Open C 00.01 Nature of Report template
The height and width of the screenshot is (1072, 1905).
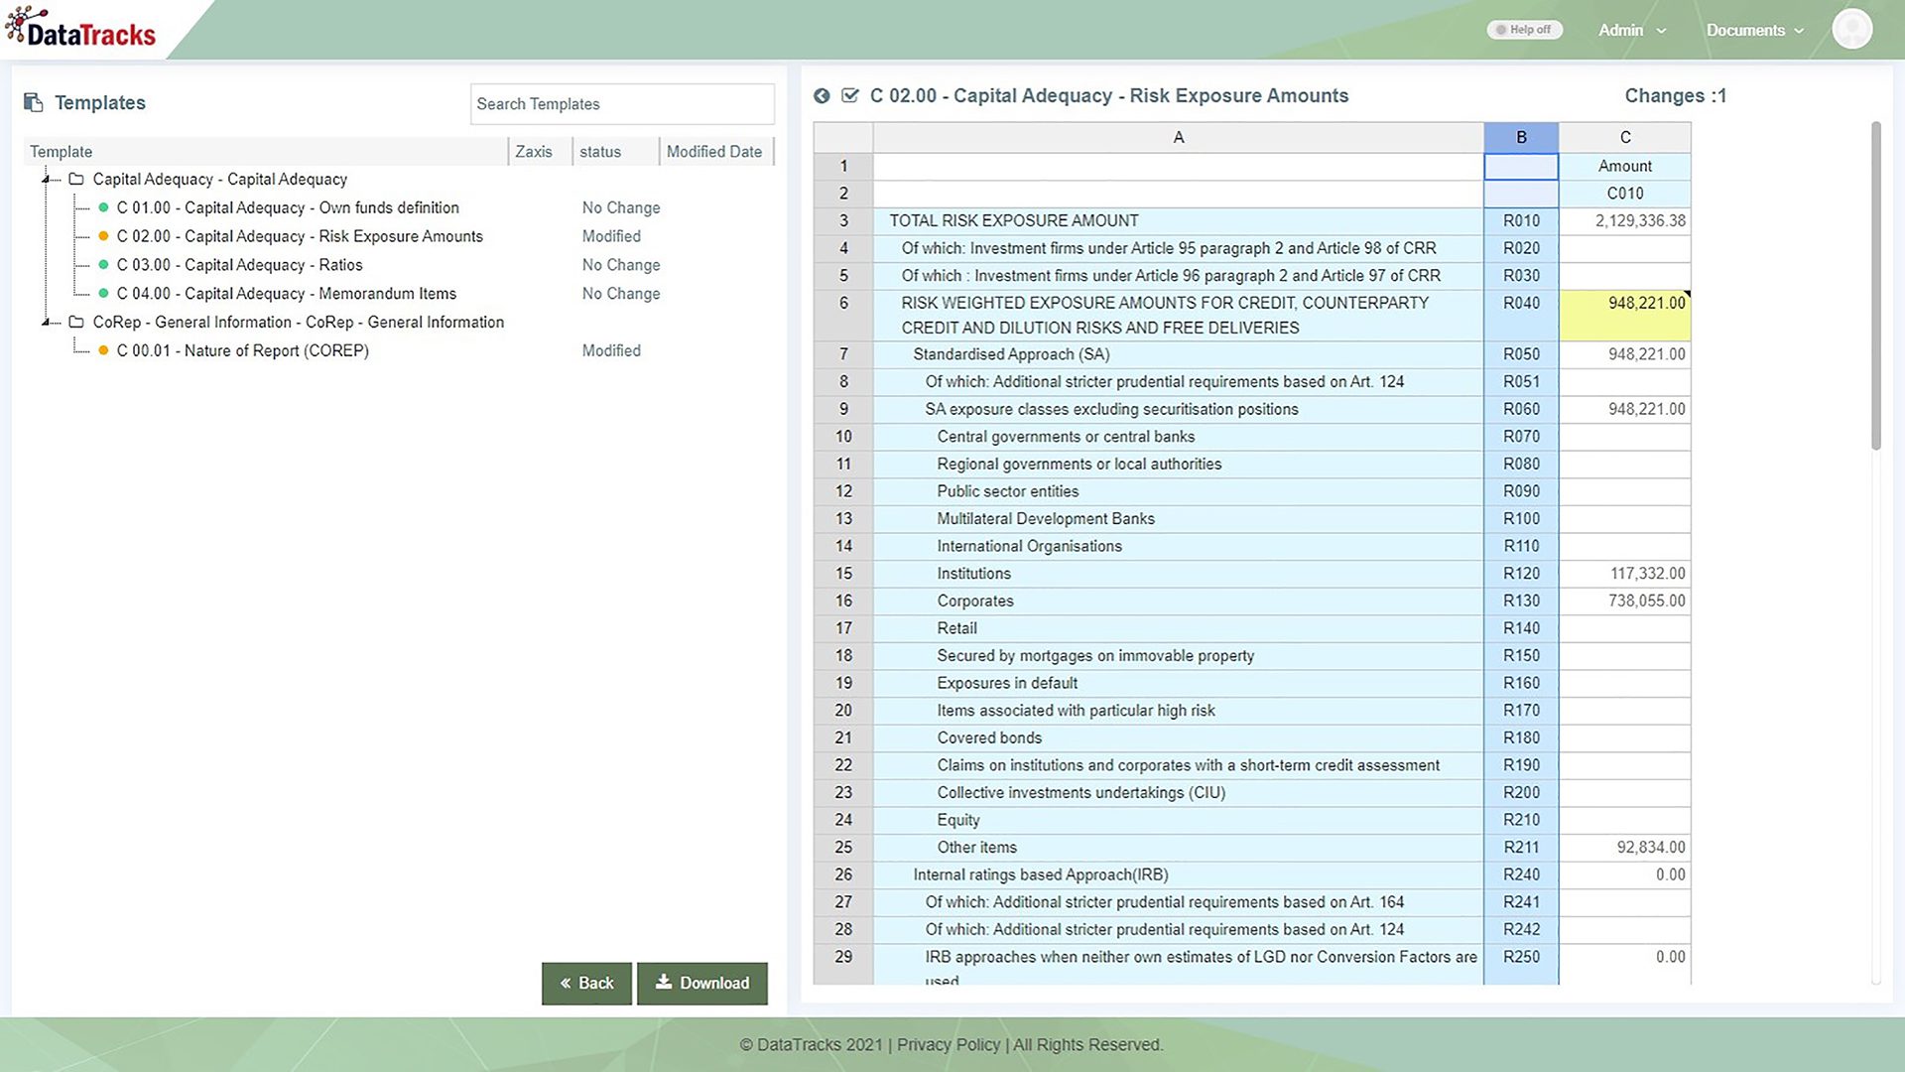click(243, 351)
